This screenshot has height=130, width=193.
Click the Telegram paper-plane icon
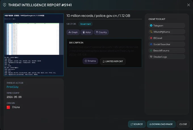pos(151,26)
